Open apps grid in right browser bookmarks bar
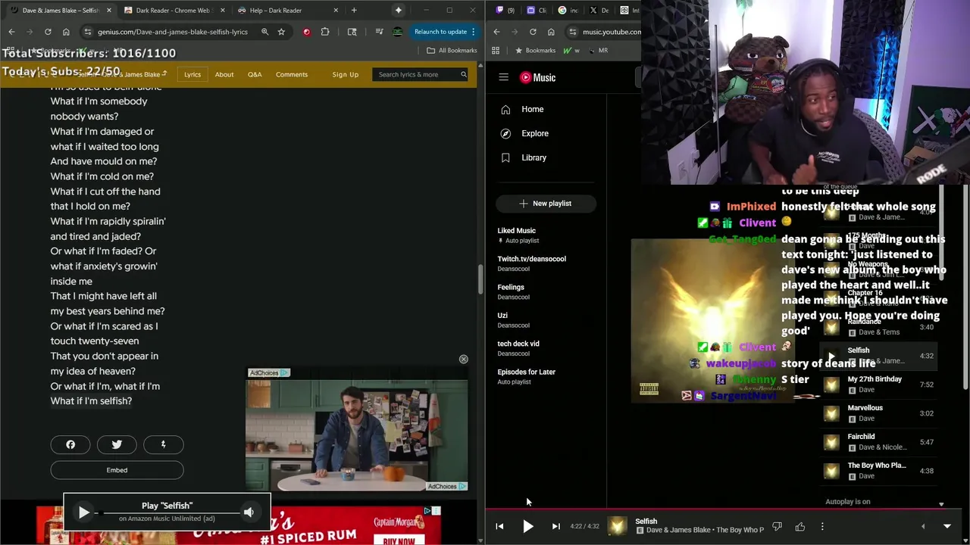 click(x=496, y=50)
